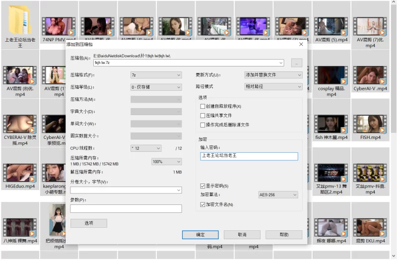This screenshot has height=261, width=397.
Task: Open the 压缩格式 dropdown showing 7z
Action: (156, 75)
